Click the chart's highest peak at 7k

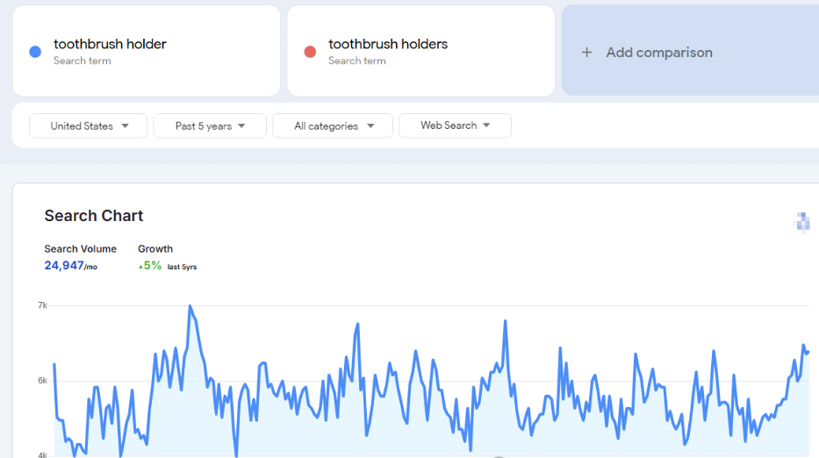point(190,306)
